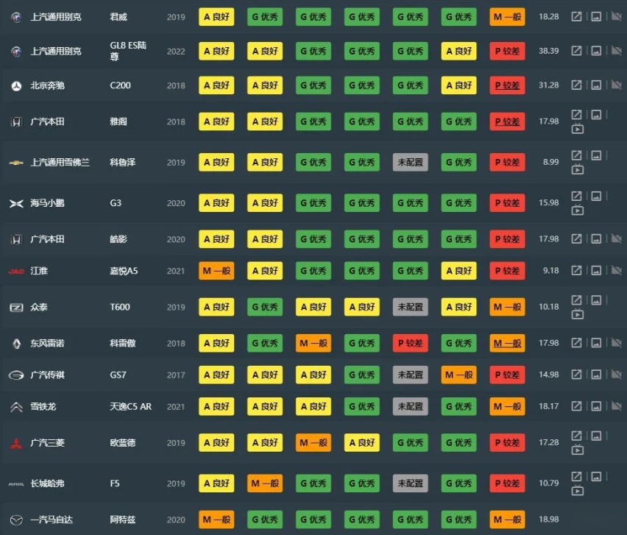Open external link for GL8 ES陆尊 row
The width and height of the screenshot is (627, 535).
[x=576, y=51]
